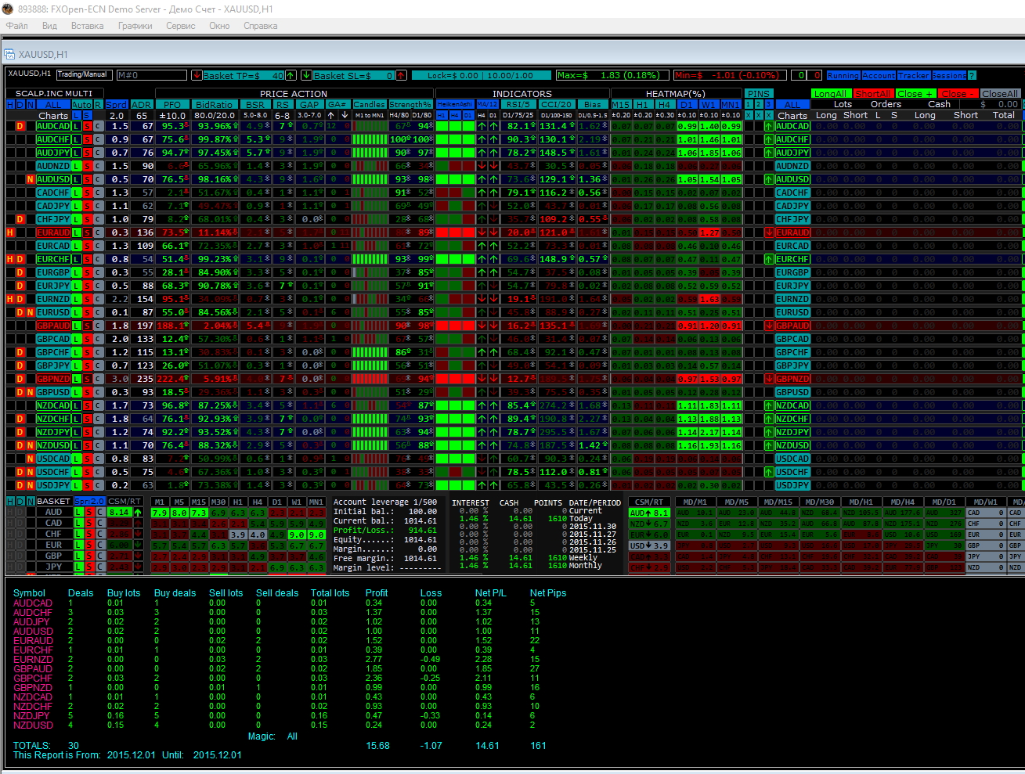Open the Справка menu
This screenshot has height=774, width=1025.
[261, 26]
